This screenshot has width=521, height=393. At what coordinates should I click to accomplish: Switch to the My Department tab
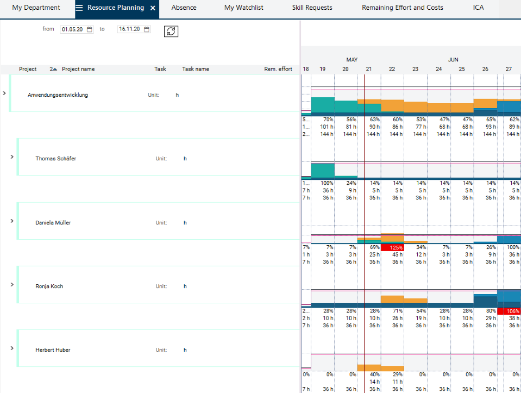(36, 8)
